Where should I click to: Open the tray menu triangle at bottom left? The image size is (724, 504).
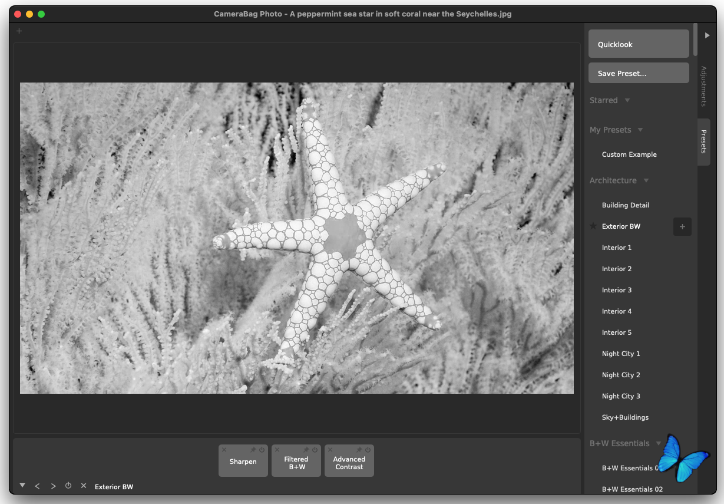click(x=22, y=485)
